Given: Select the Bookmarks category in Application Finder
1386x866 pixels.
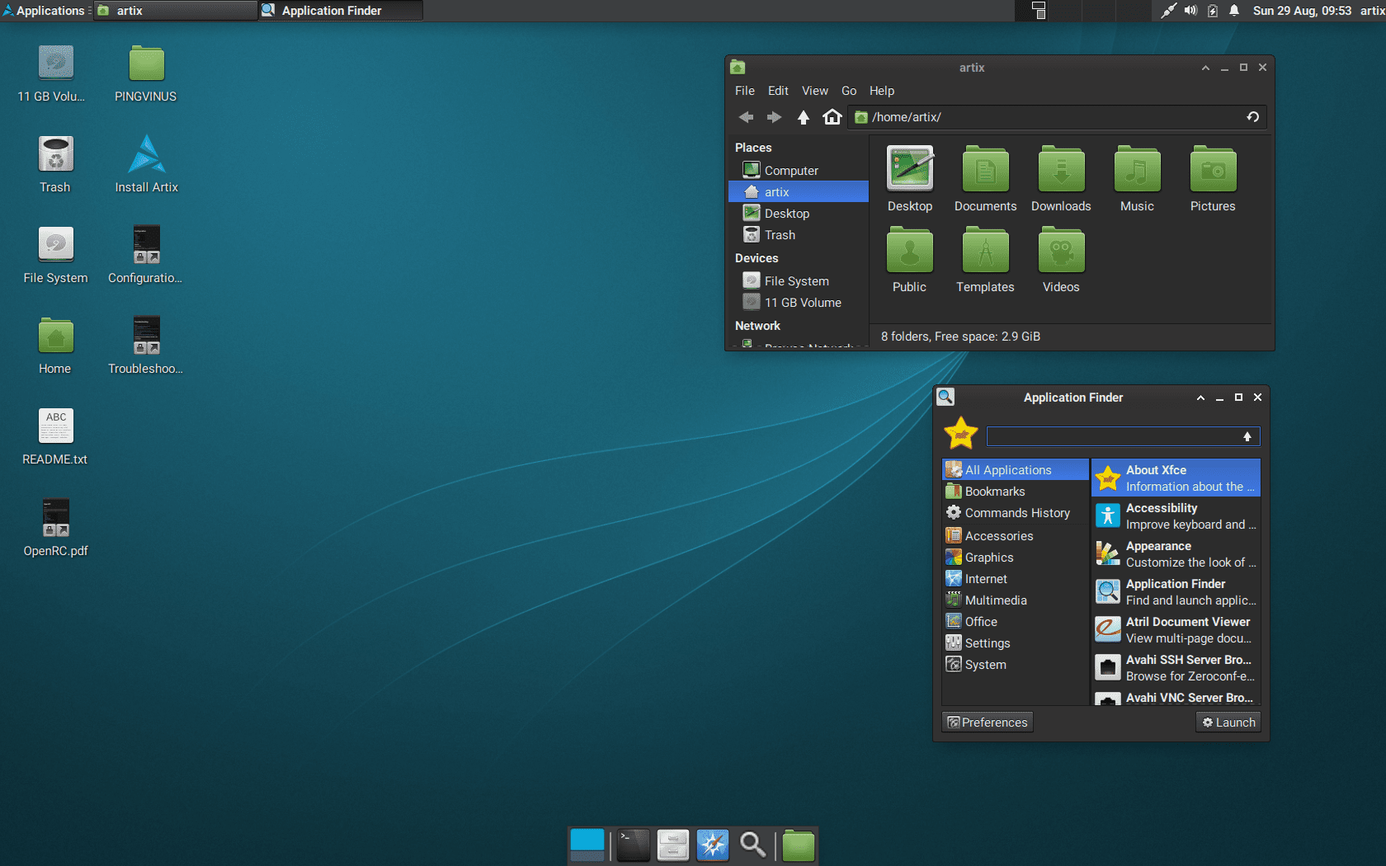Looking at the screenshot, I should 994,491.
